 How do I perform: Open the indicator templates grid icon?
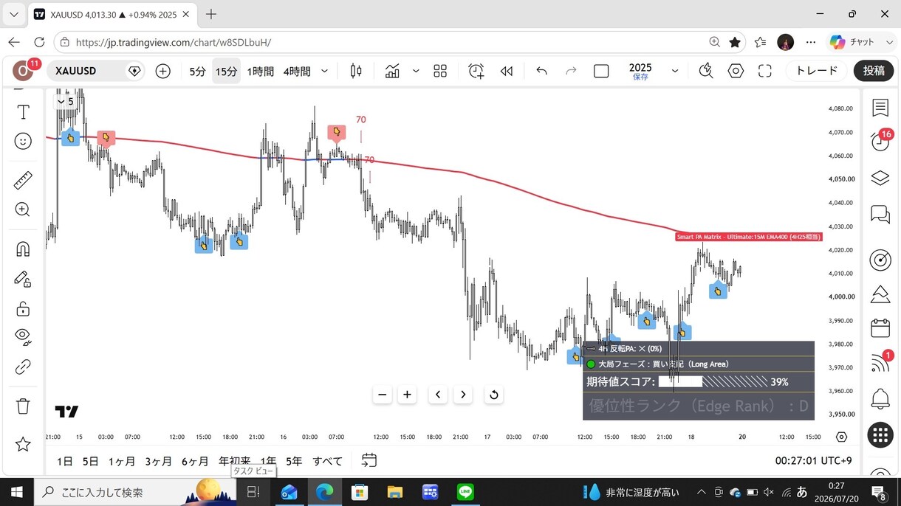pyautogui.click(x=440, y=71)
